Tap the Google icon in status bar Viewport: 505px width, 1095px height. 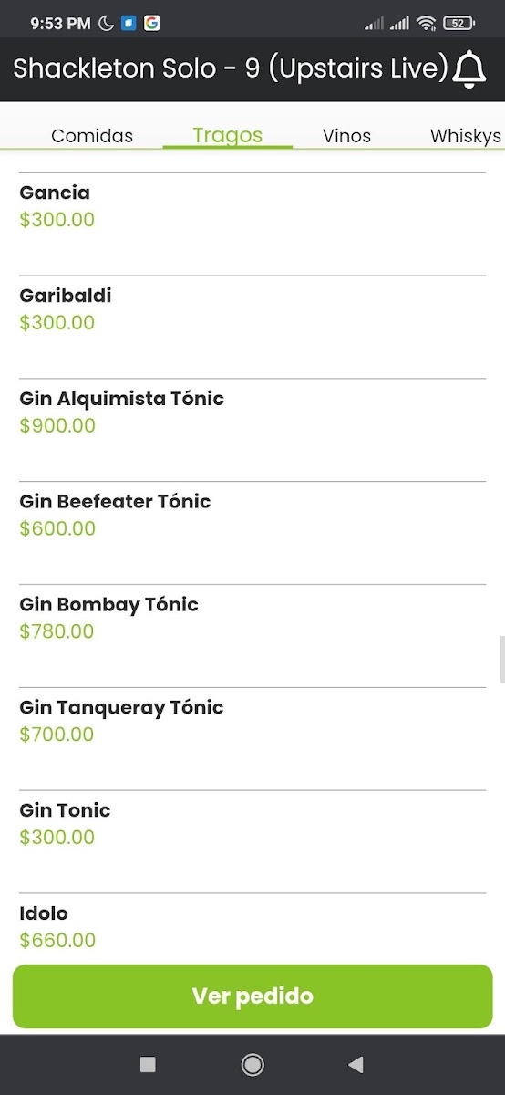coord(151,24)
